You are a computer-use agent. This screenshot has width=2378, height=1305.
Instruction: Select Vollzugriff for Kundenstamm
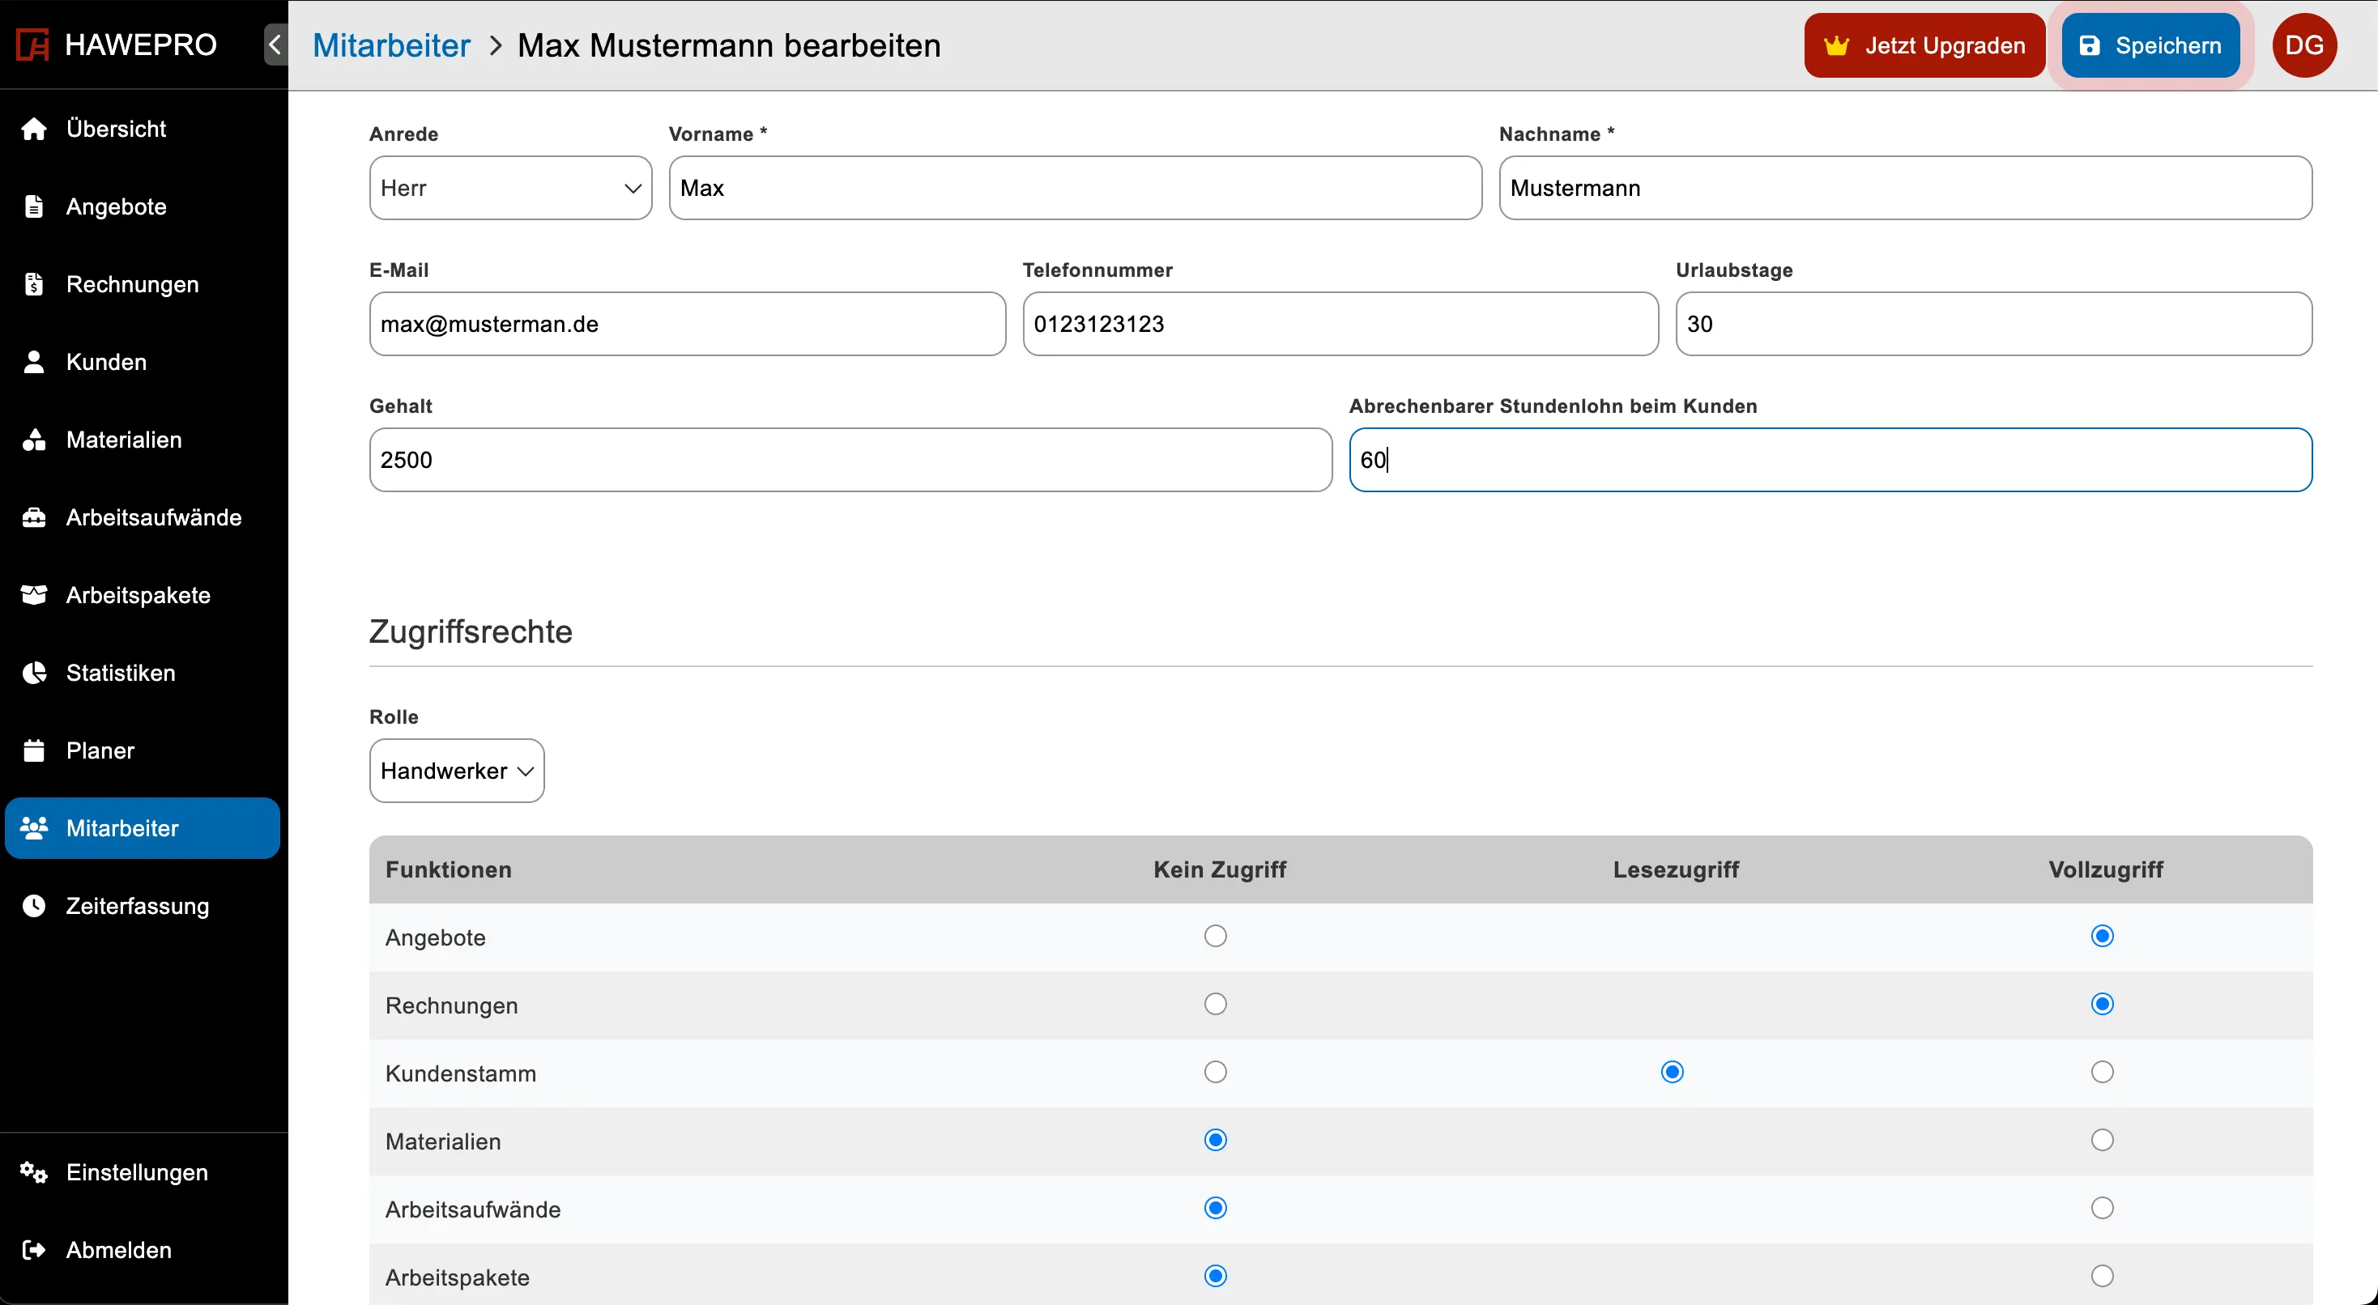tap(2102, 1072)
